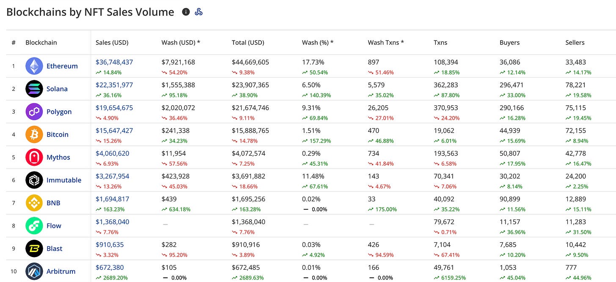Click Blast sales value $910,635
The height and width of the screenshot is (282, 616).
[x=110, y=244]
